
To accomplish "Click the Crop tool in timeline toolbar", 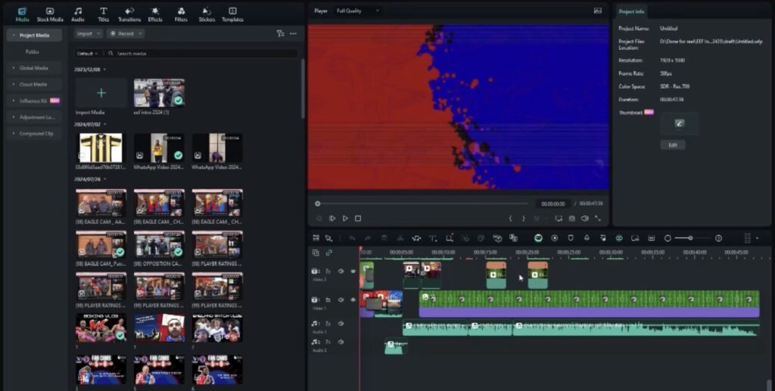I will (450, 237).
